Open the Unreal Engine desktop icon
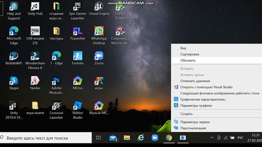 (x=99, y=9)
